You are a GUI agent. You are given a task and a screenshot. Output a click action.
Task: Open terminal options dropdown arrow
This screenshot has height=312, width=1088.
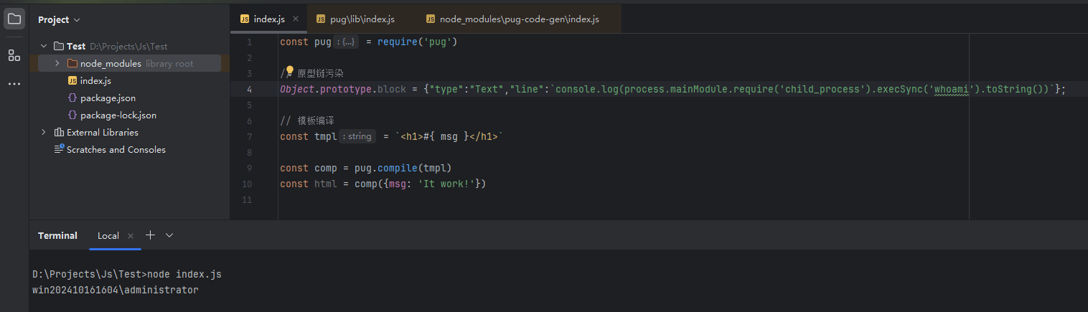pos(169,235)
